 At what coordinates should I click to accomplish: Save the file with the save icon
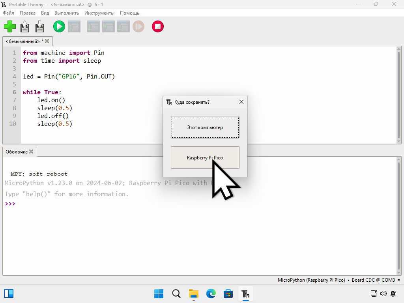click(x=40, y=26)
